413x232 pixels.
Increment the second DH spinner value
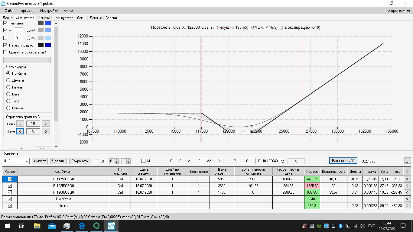tap(128, 160)
